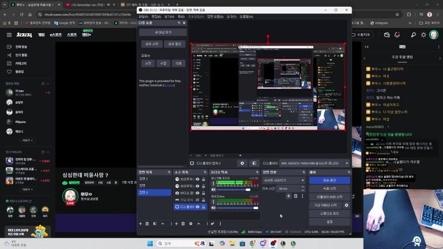Delete the scene transition with trash icon

(x=296, y=196)
